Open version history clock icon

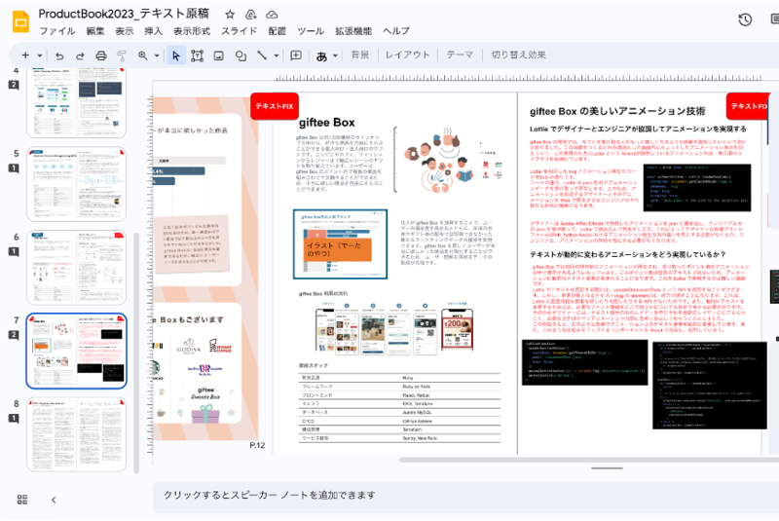(745, 19)
